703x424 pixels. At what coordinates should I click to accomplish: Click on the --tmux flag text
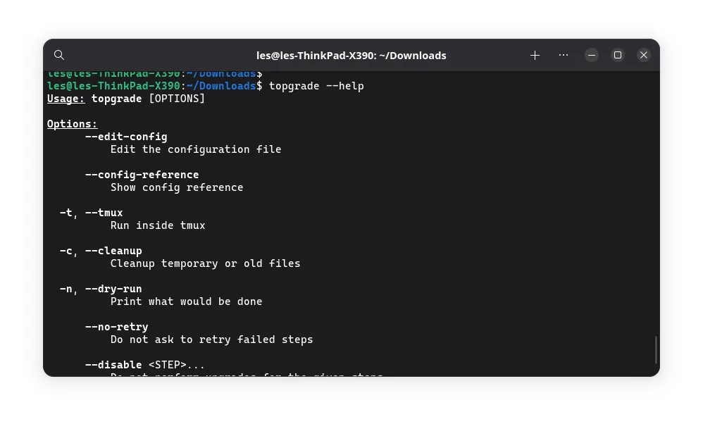coord(104,213)
